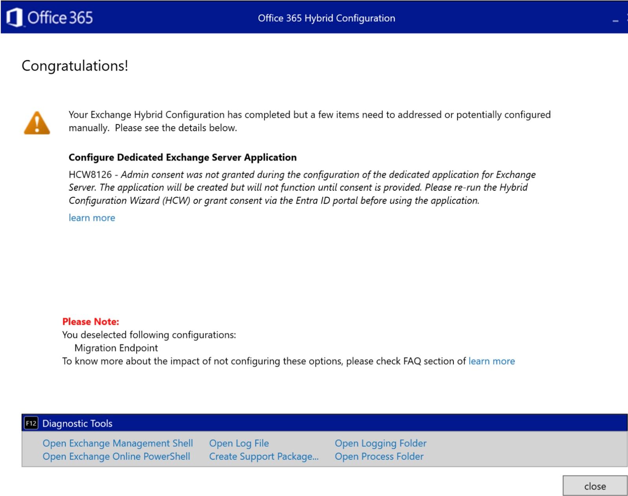Click the Office 365 logo icon

point(15,18)
